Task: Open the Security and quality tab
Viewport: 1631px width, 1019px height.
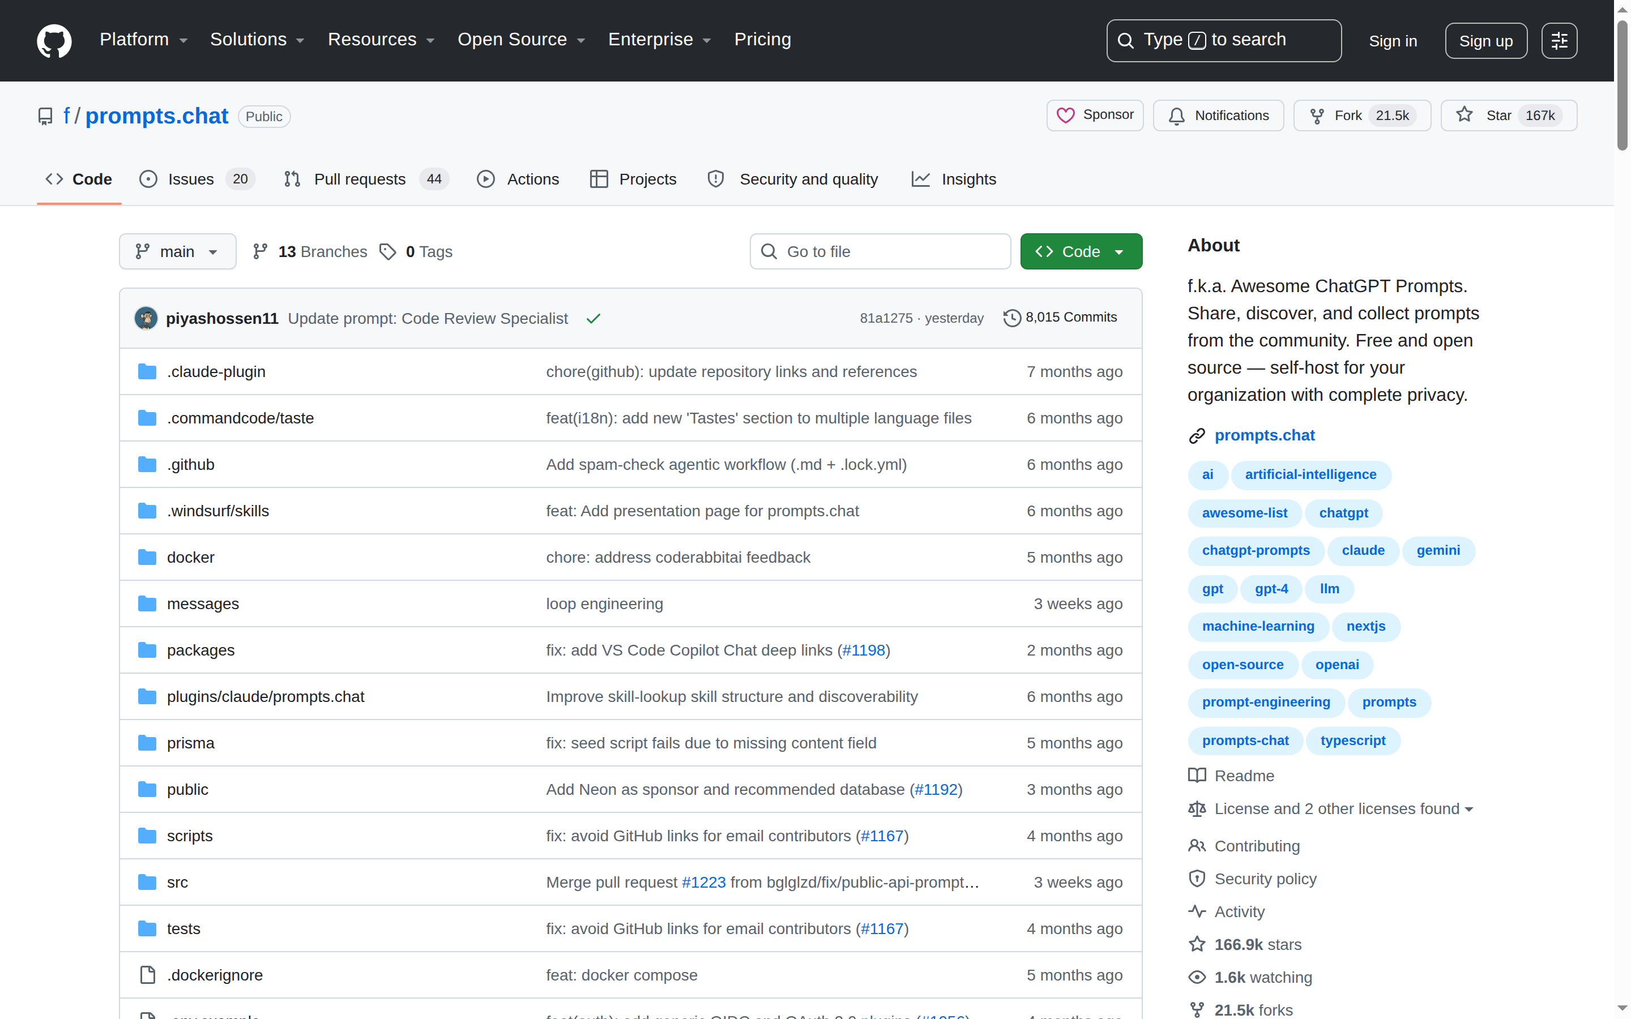Action: (x=793, y=179)
